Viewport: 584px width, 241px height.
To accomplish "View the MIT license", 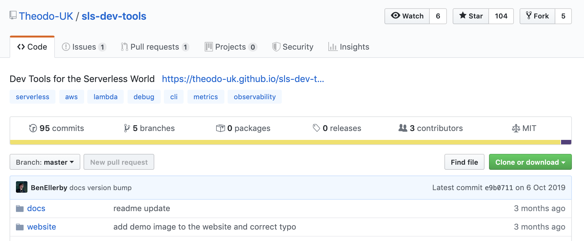I will coord(524,128).
